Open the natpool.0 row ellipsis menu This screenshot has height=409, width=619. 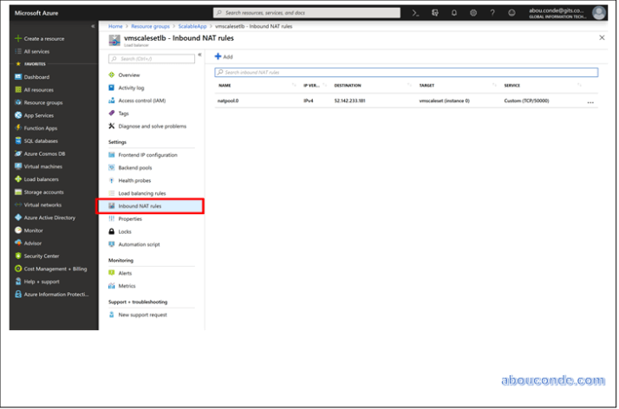tap(590, 101)
